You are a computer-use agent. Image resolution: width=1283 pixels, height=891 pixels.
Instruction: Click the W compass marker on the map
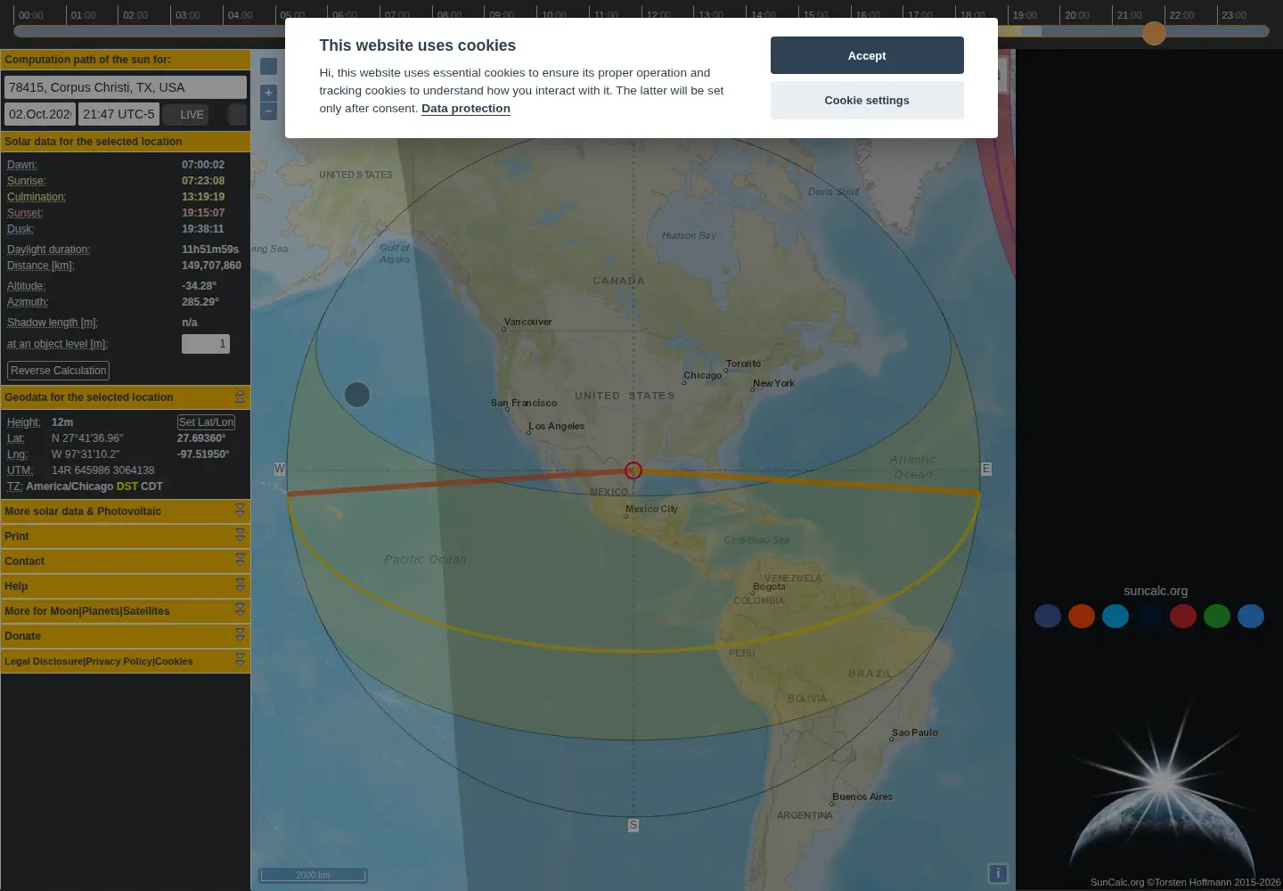(x=280, y=469)
